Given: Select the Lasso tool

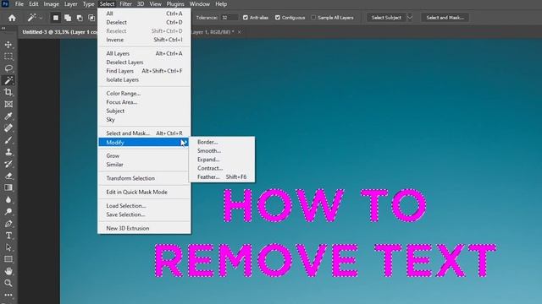Looking at the screenshot, I should tap(8, 68).
